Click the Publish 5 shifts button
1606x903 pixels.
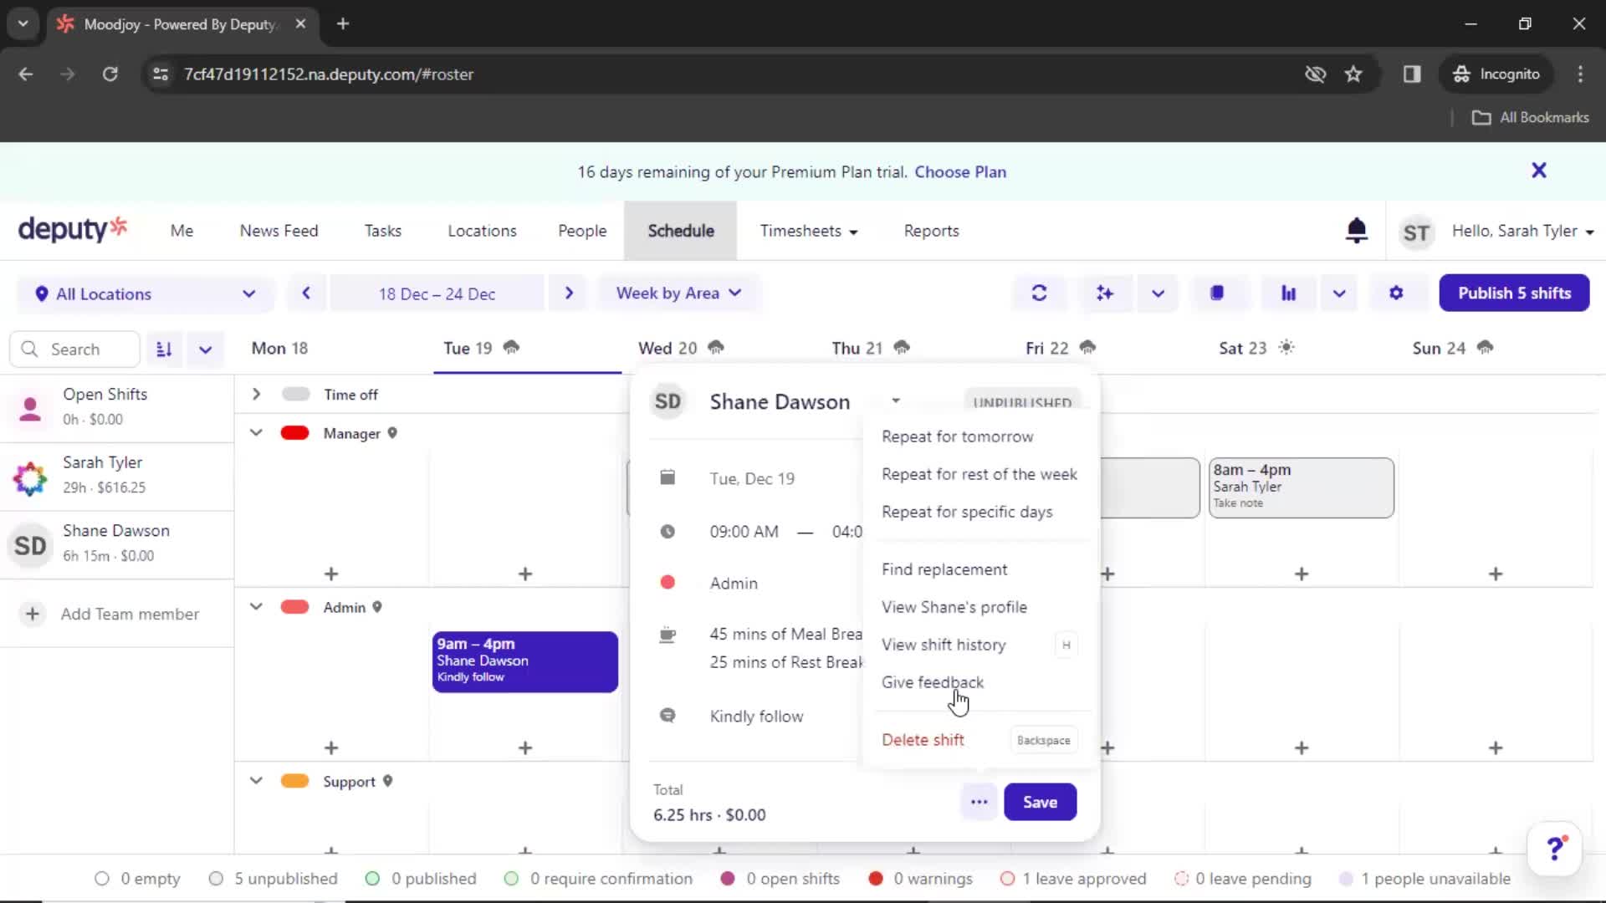pyautogui.click(x=1515, y=292)
